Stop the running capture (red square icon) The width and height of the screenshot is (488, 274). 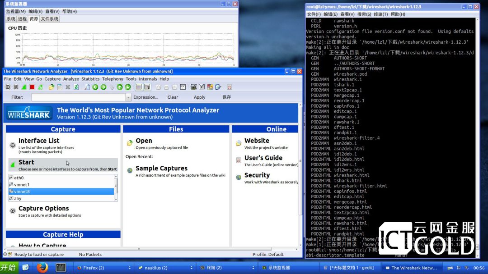point(32,87)
